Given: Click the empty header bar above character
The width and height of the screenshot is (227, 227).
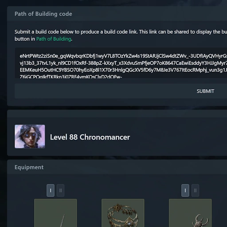Looking at the screenshot, I should pyautogui.click(x=117, y=113).
